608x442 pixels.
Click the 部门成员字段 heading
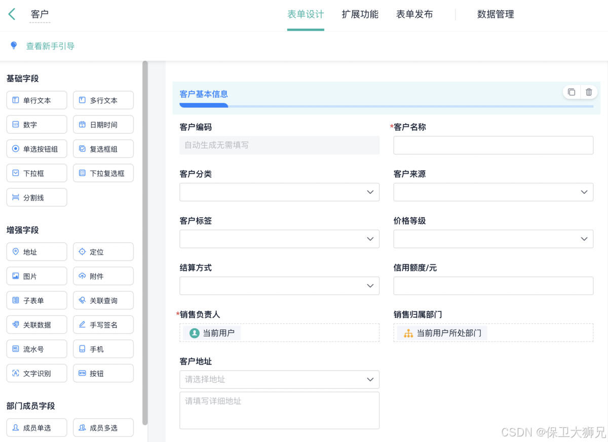click(31, 406)
